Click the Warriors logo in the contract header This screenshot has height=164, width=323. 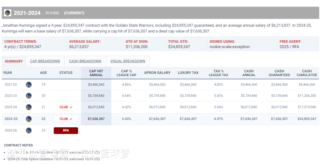(7, 13)
